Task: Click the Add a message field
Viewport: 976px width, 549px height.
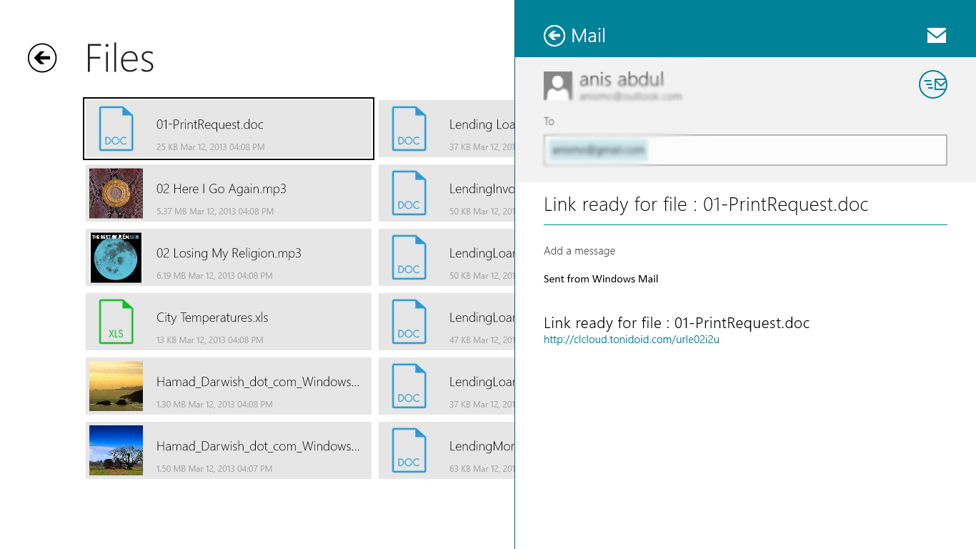Action: [x=579, y=251]
